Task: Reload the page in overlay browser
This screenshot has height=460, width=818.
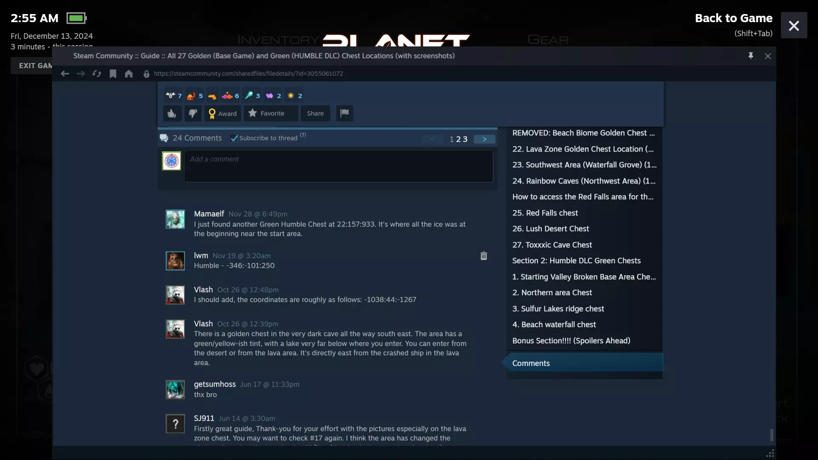Action: (x=97, y=74)
